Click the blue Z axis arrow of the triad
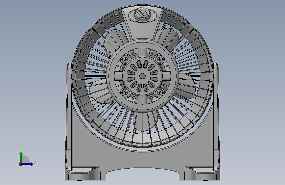 pyautogui.click(x=27, y=164)
